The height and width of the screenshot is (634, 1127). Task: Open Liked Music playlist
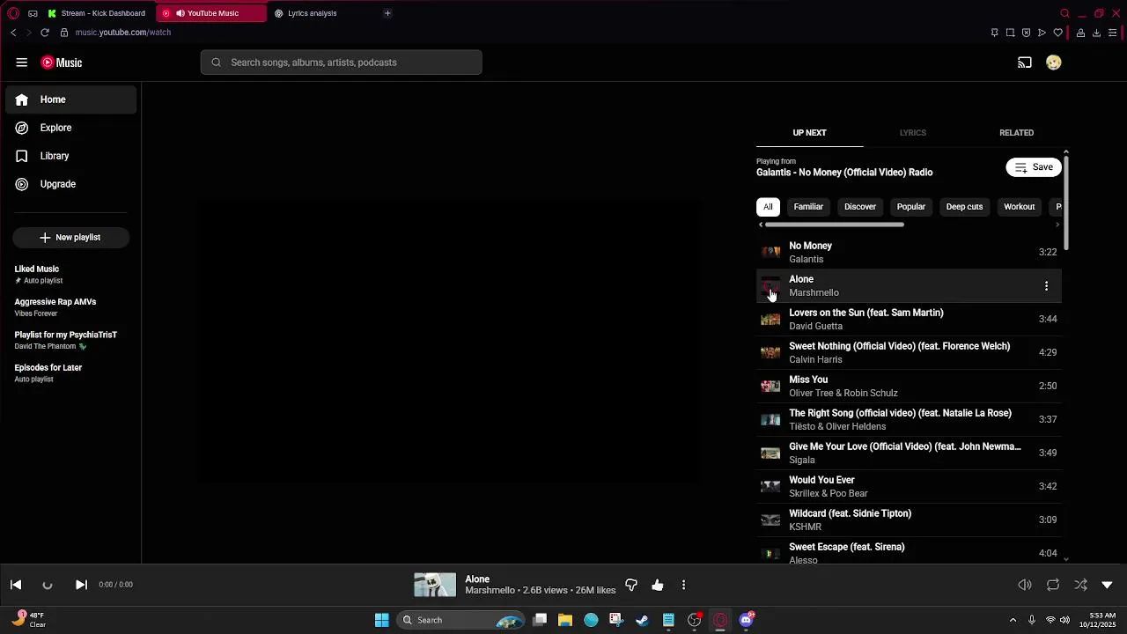[71, 275]
